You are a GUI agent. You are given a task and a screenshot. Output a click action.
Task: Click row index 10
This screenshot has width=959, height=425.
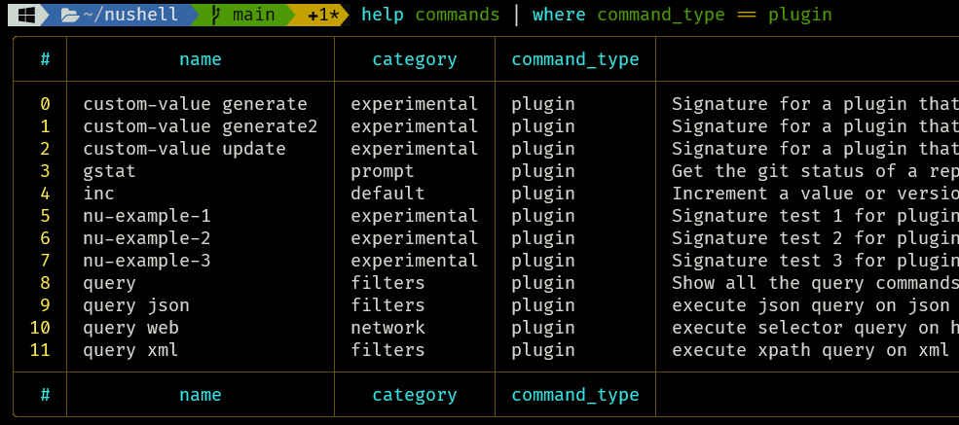click(x=40, y=328)
